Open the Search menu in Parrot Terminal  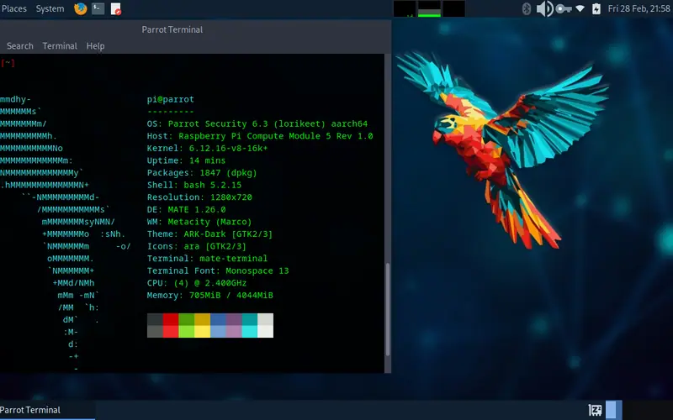tap(19, 46)
